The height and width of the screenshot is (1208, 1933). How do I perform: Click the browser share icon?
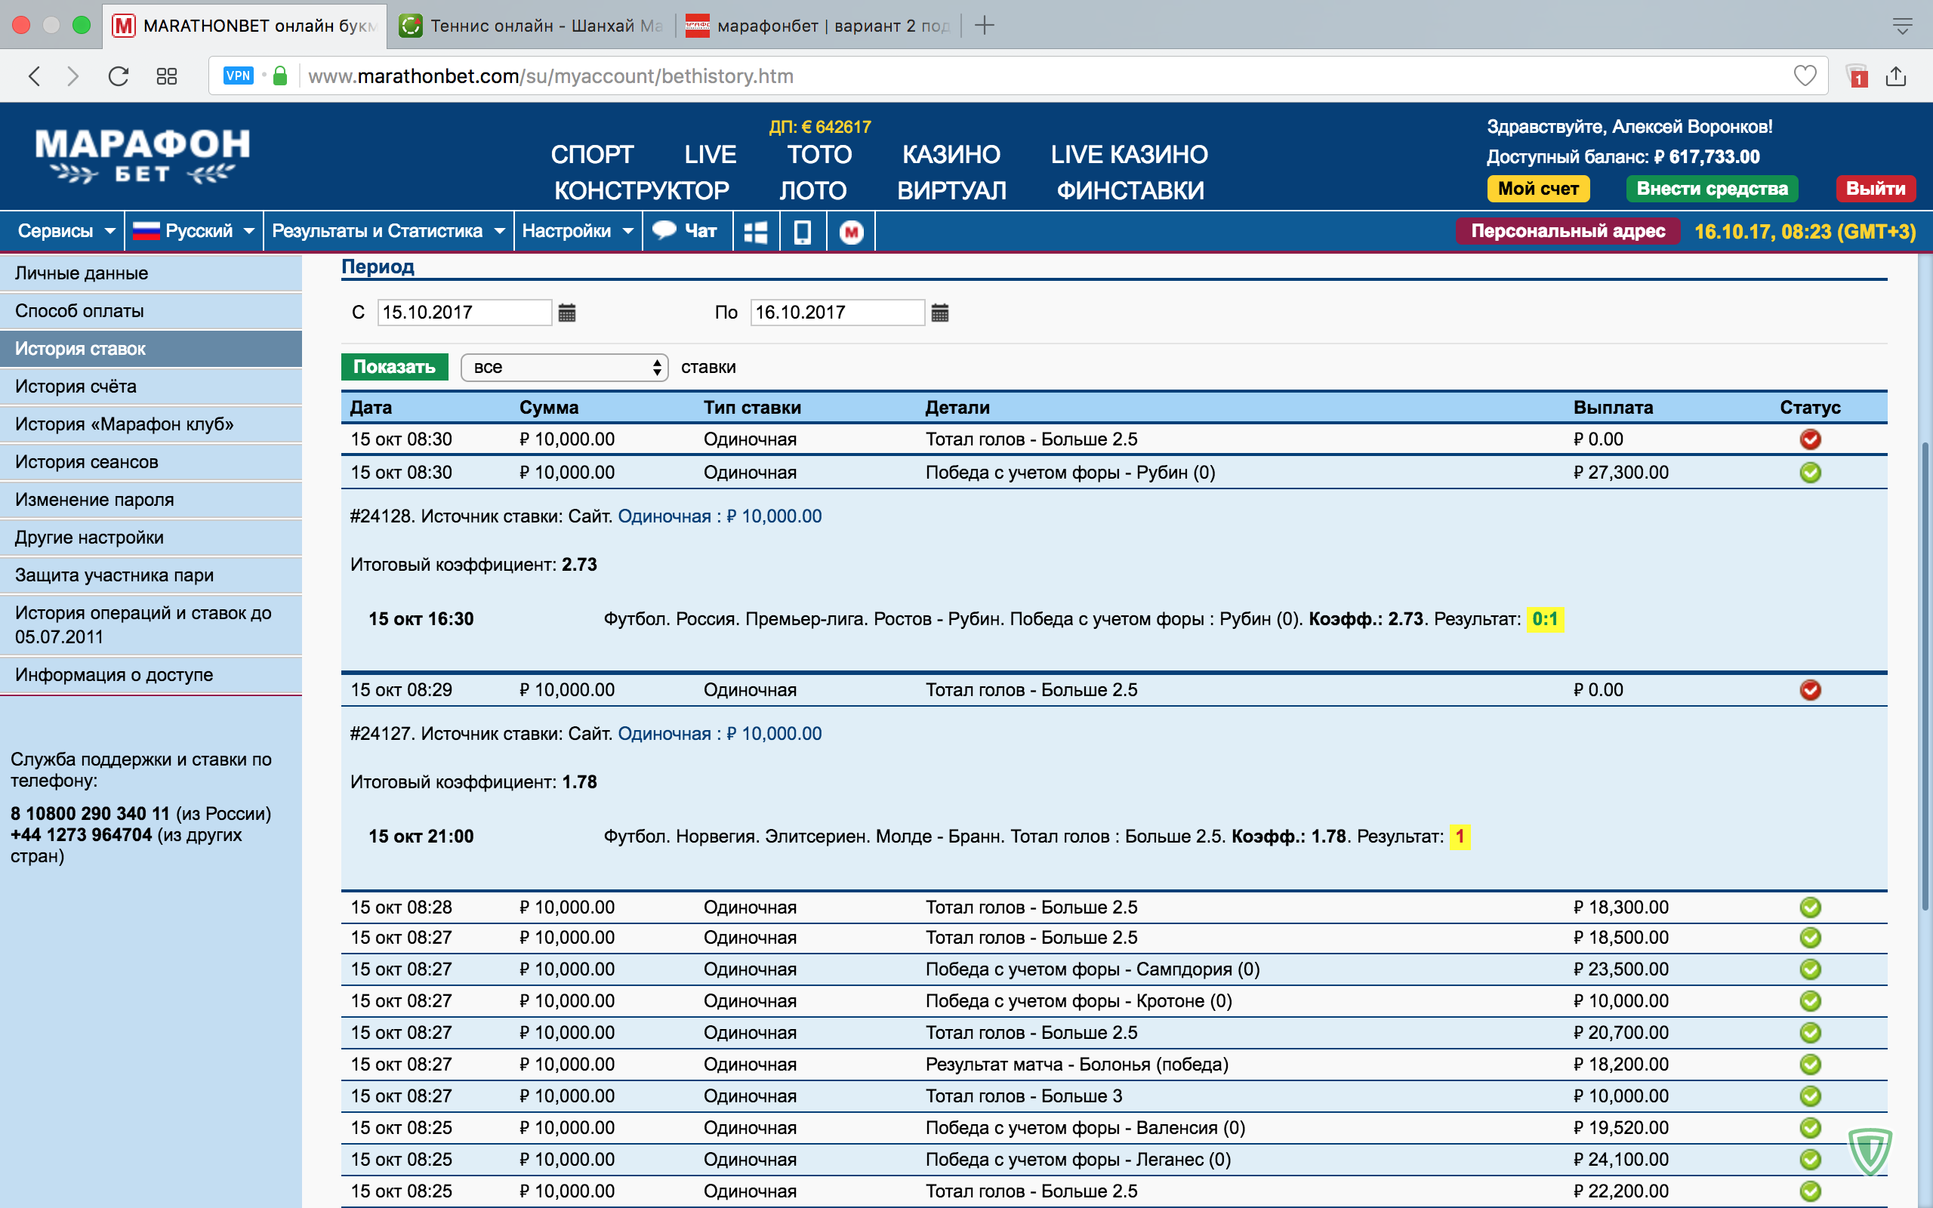click(x=1895, y=76)
